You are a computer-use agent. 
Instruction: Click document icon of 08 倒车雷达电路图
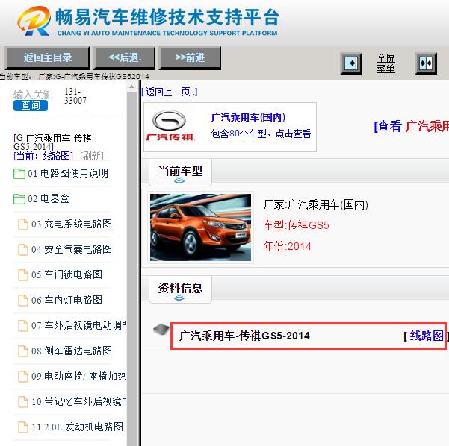pos(23,351)
